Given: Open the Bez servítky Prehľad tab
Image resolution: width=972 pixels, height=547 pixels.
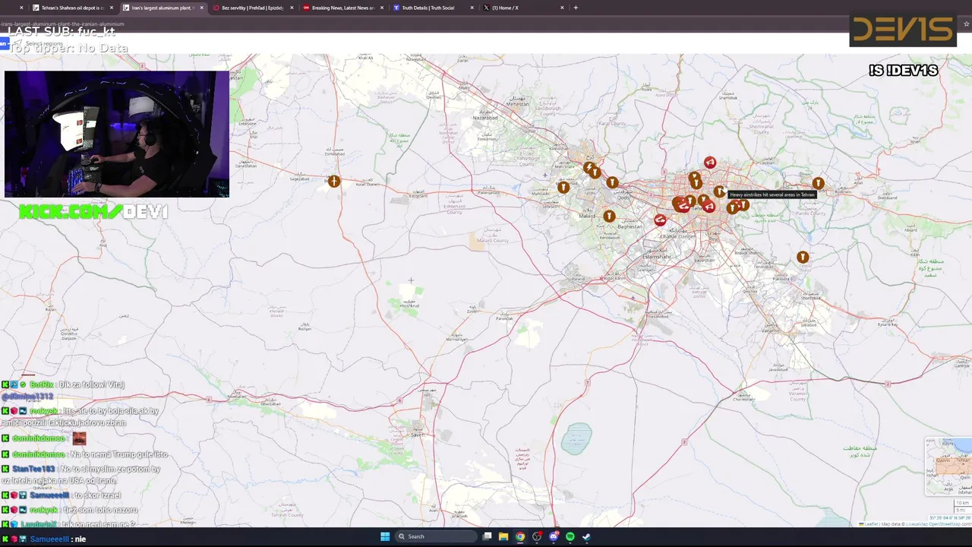Looking at the screenshot, I should point(253,8).
